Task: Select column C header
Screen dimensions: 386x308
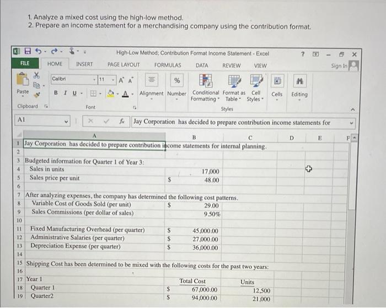Action: click(250, 137)
